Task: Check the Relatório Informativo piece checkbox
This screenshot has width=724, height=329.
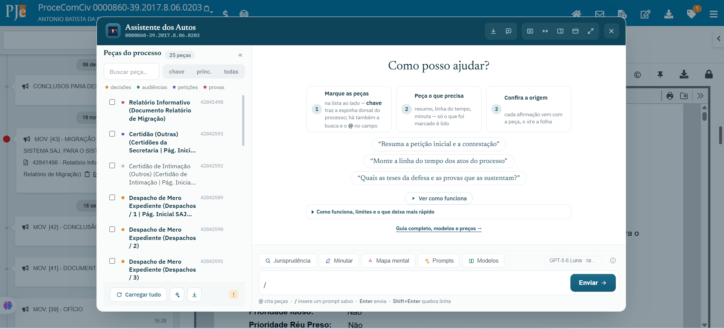Action: click(x=112, y=102)
